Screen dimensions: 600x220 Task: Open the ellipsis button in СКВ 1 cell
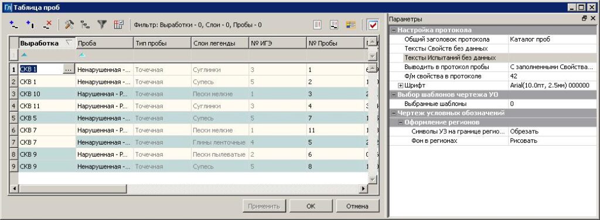(68, 70)
